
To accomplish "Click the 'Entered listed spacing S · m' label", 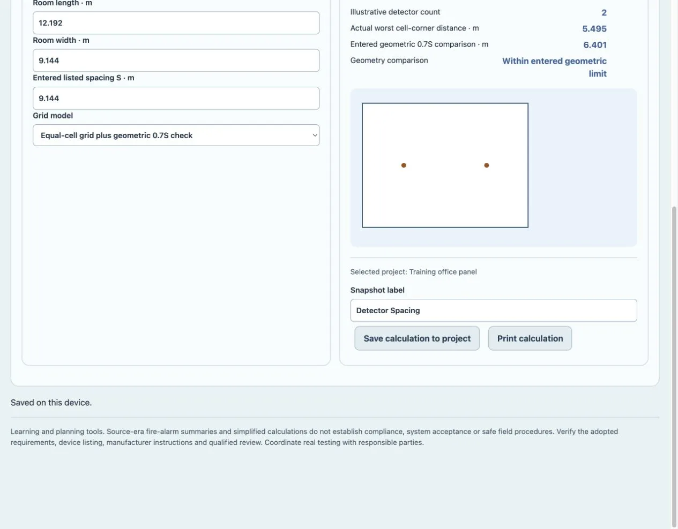I will [84, 78].
